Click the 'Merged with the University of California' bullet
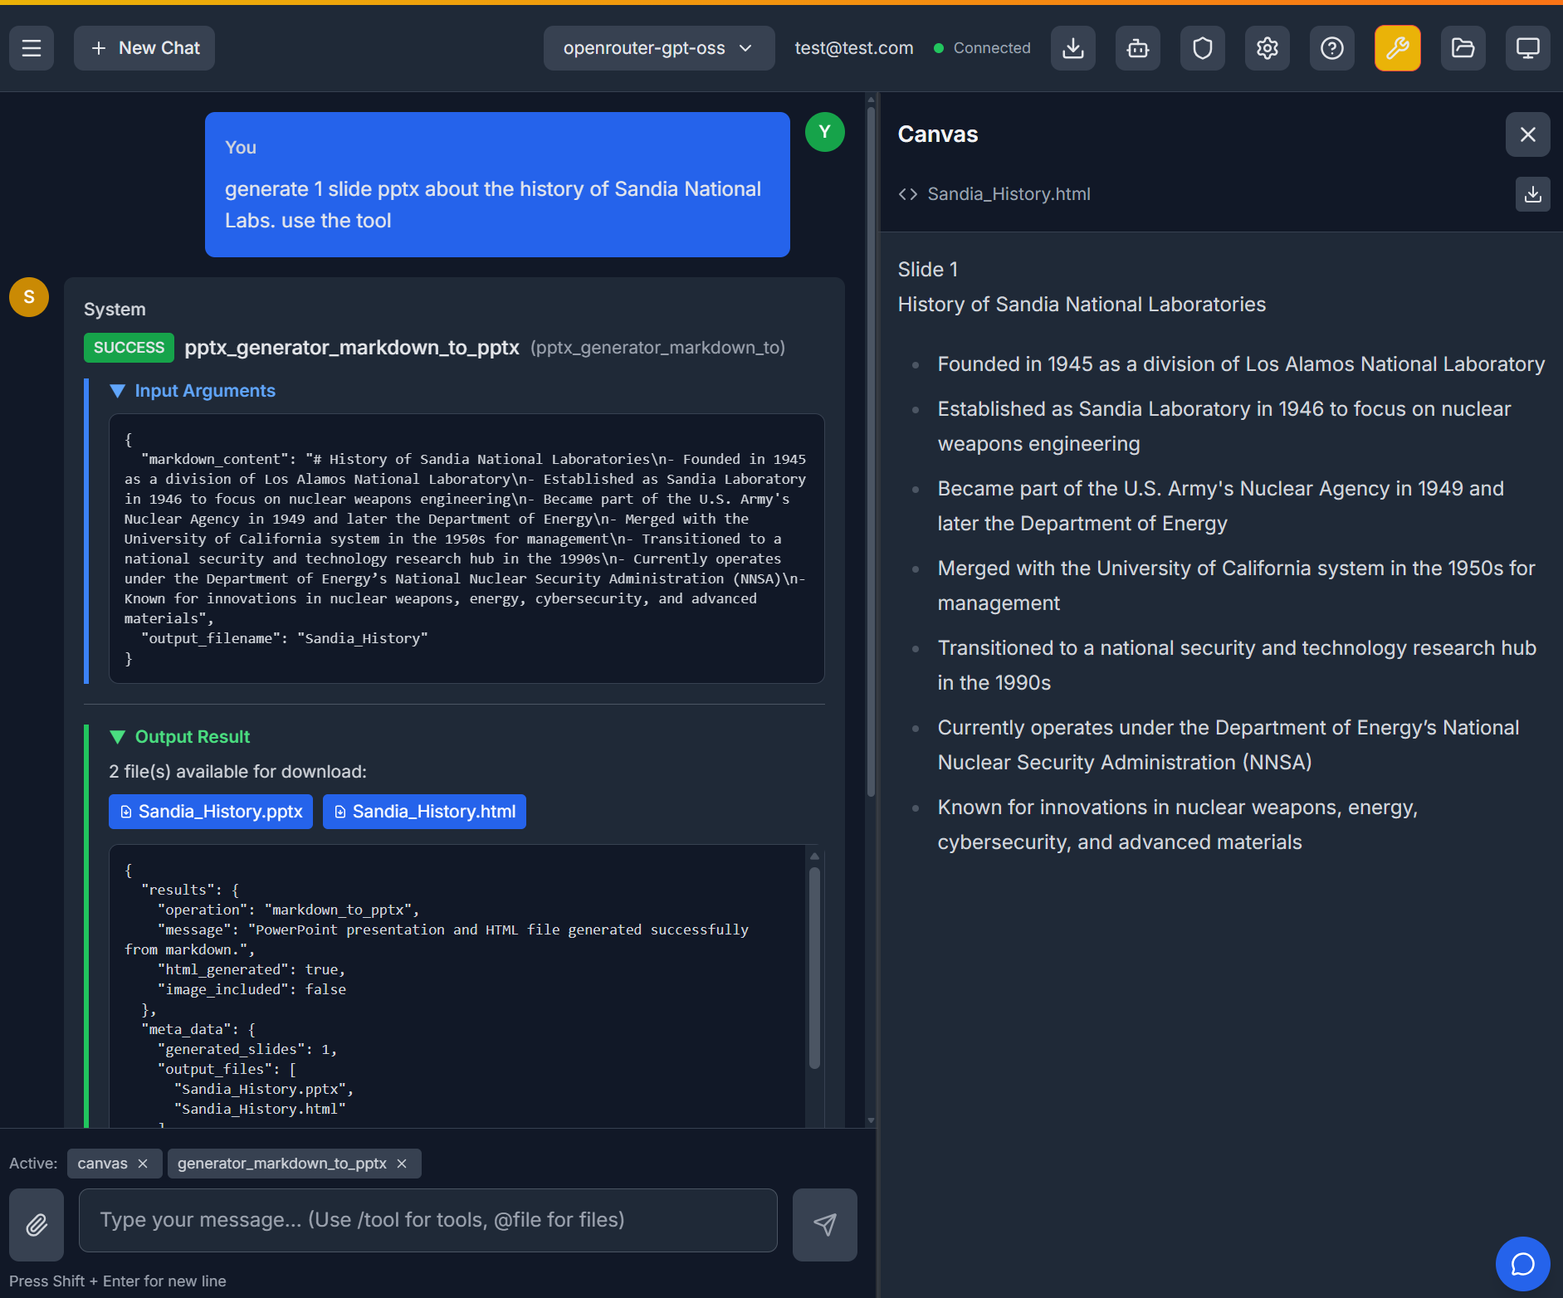 coord(1236,586)
